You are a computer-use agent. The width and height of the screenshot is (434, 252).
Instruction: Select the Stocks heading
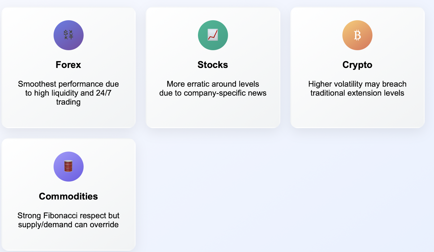(213, 65)
